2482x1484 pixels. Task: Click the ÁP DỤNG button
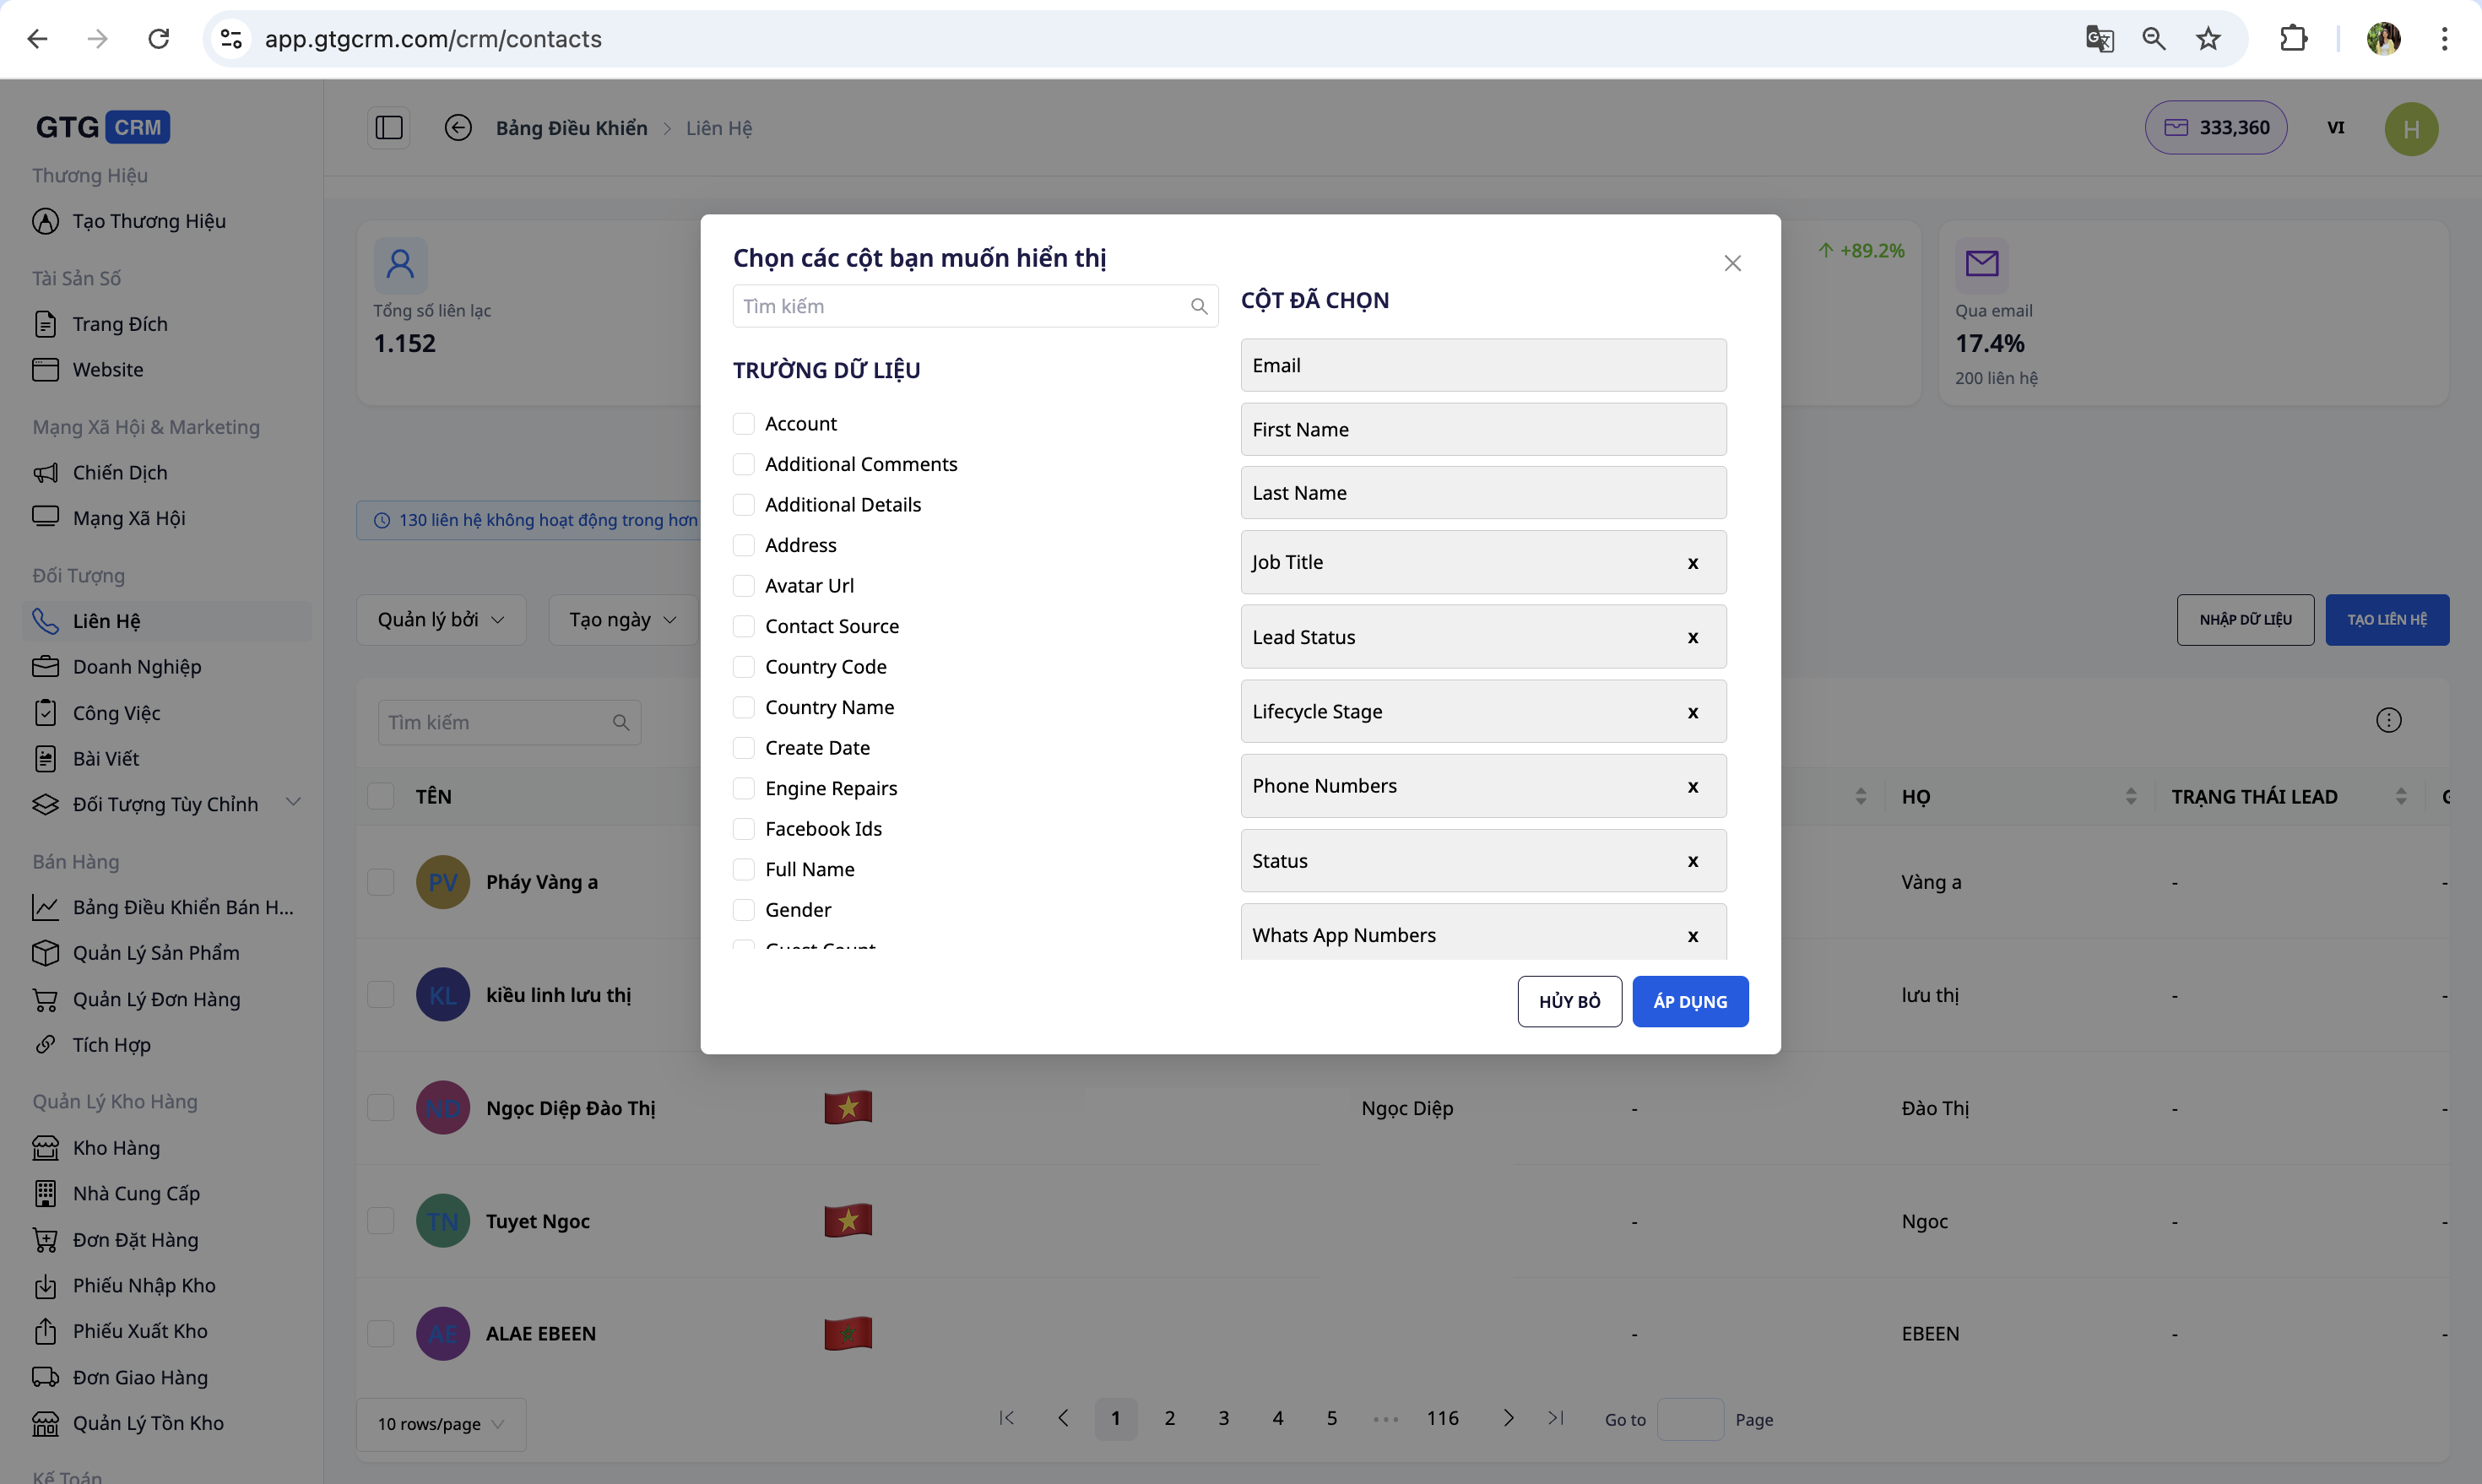coord(1689,1002)
